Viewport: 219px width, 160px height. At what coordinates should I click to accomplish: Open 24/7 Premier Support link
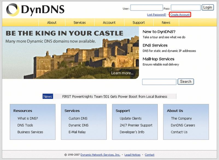click(x=136, y=125)
